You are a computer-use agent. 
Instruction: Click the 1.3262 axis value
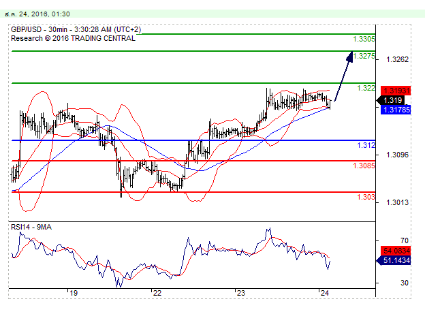pyautogui.click(x=397, y=59)
